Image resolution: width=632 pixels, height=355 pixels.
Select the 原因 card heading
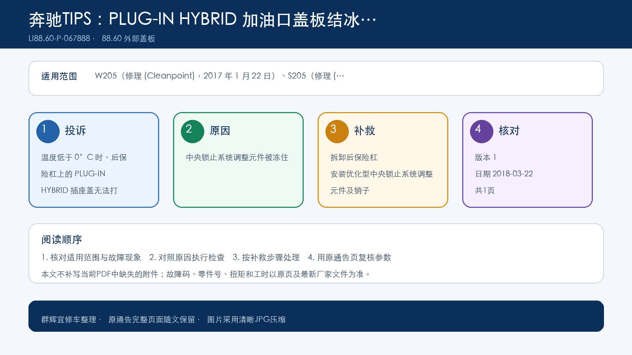click(220, 131)
